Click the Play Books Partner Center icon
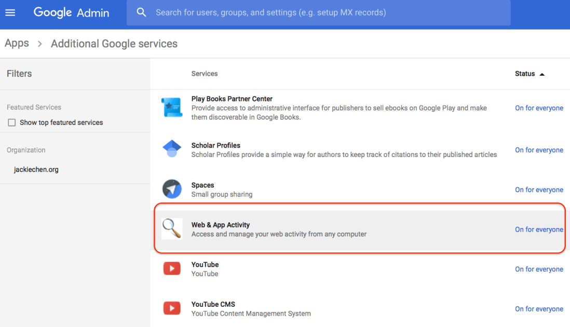The width and height of the screenshot is (570, 327). [171, 108]
